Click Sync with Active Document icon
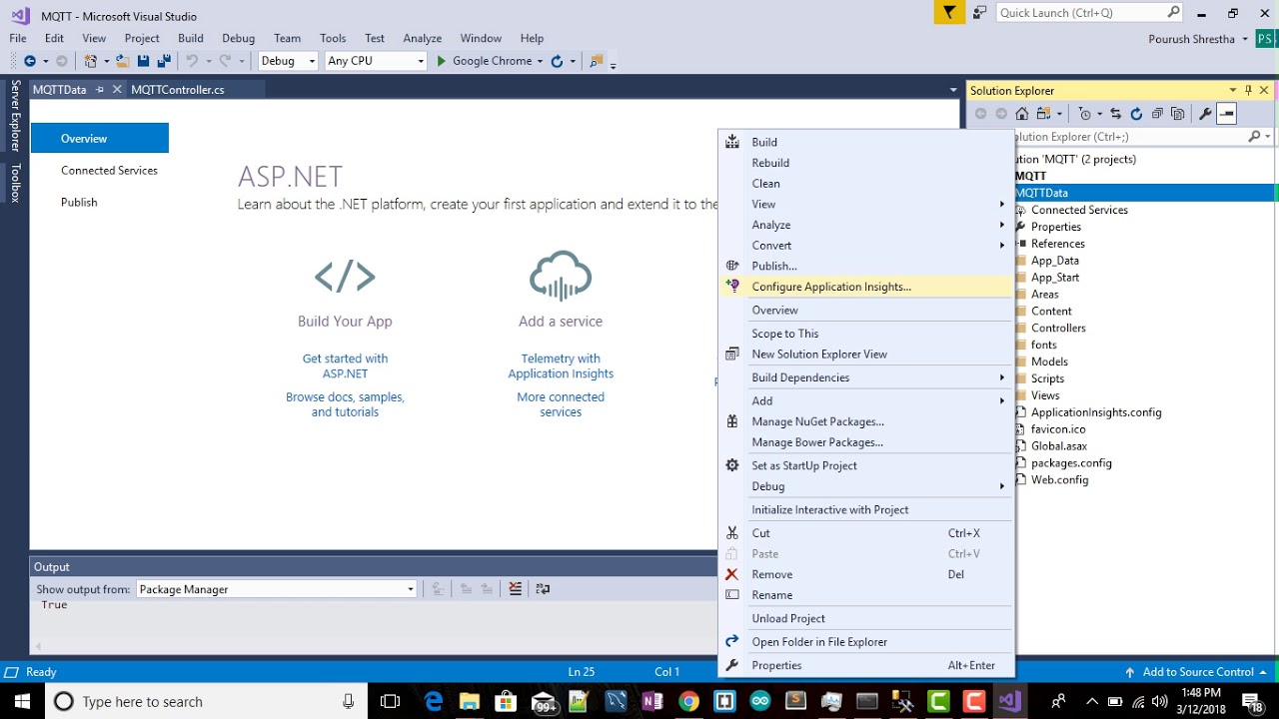Viewport: 1279px width, 719px height. (x=1116, y=114)
